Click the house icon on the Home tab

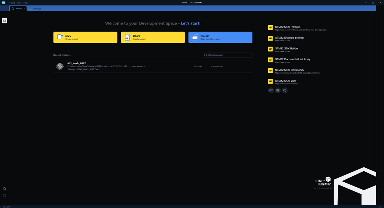coord(13,8)
